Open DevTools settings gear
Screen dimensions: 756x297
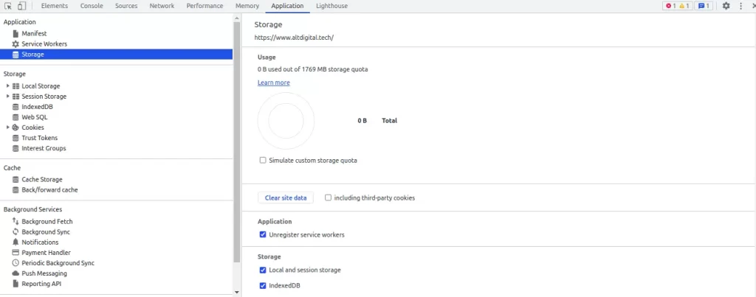(726, 6)
